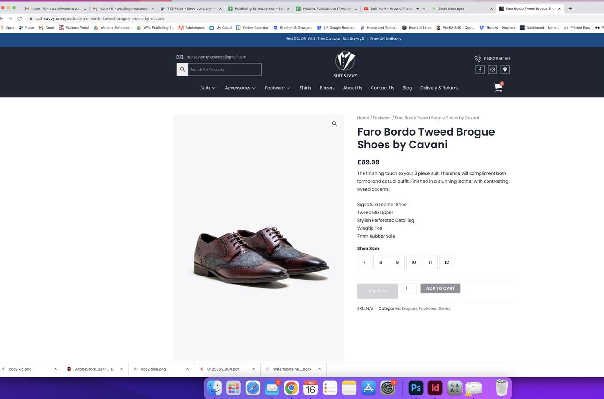Choose shoe size 9
Screen dimensions: 604x399
pos(397,262)
